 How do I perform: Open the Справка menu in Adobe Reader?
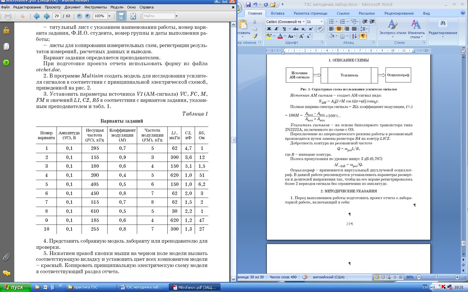(147, 7)
